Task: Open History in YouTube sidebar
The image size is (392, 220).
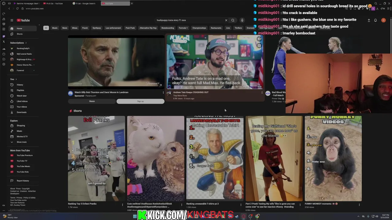Action: tap(23, 85)
